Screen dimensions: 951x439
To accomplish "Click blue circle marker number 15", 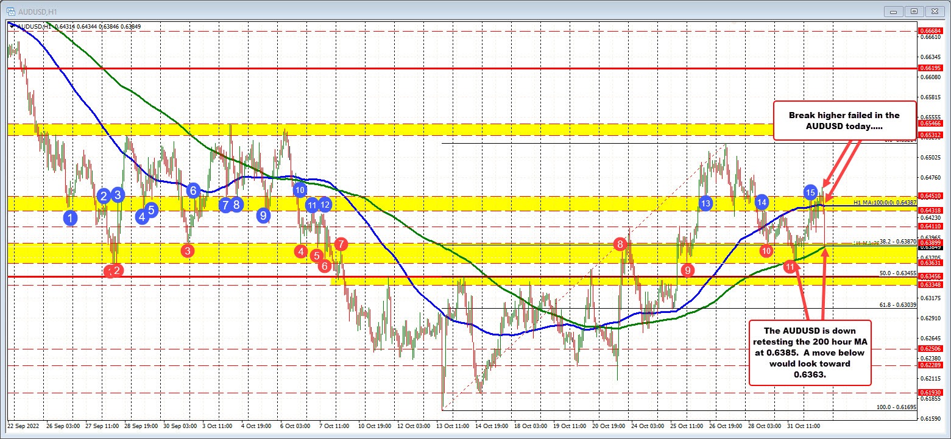I will tap(810, 192).
